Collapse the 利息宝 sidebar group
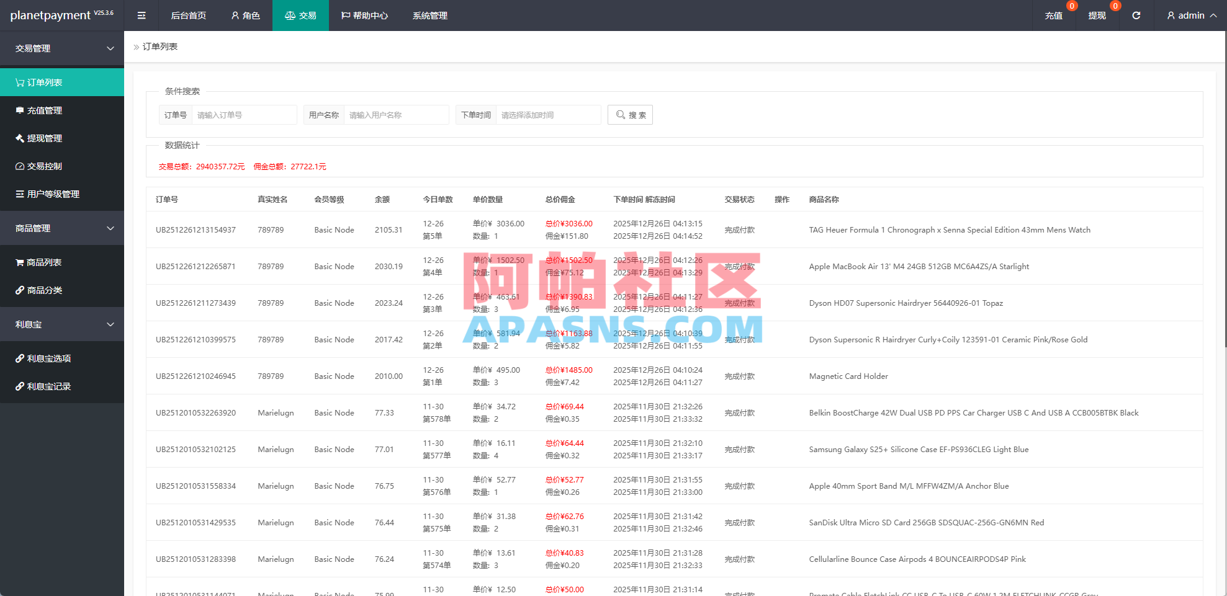The height and width of the screenshot is (596, 1227). coord(62,324)
